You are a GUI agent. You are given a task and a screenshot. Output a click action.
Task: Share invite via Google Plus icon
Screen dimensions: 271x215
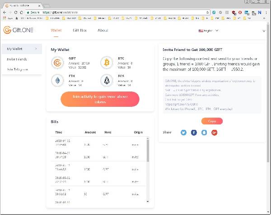[x=214, y=133]
